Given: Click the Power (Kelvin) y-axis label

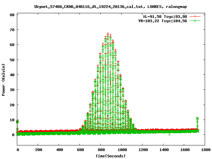Looking at the screenshot, I should tap(3, 80).
